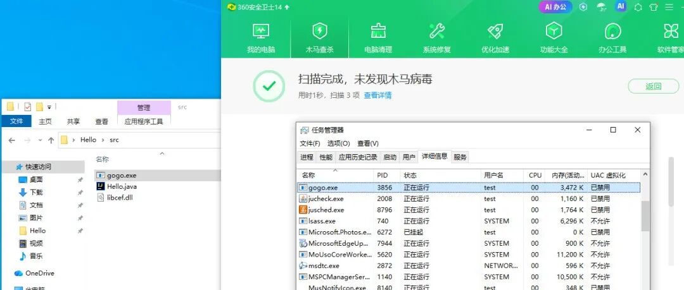Click Hello in the address breadcrumb
This screenshot has height=290, width=684.
(x=88, y=140)
